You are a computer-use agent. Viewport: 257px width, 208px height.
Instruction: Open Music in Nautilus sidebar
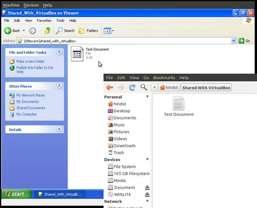[x=116, y=125]
